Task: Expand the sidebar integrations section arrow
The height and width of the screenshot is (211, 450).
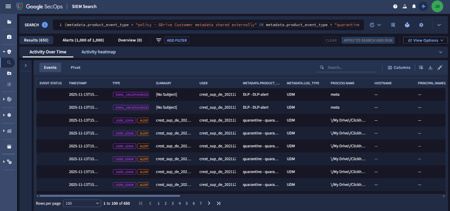Action: click(4, 162)
